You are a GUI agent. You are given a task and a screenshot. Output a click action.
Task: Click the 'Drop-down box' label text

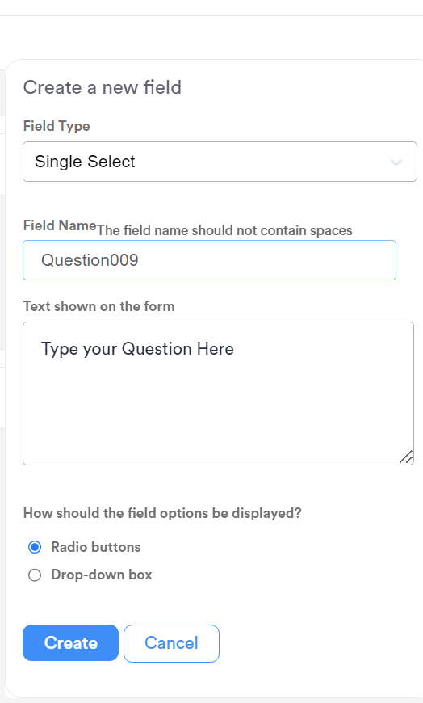102,575
